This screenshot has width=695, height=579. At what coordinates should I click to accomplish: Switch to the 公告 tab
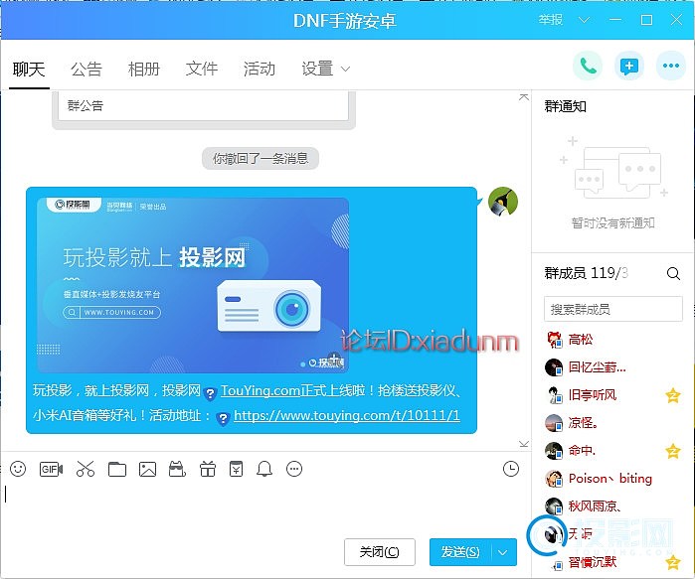[x=87, y=70]
